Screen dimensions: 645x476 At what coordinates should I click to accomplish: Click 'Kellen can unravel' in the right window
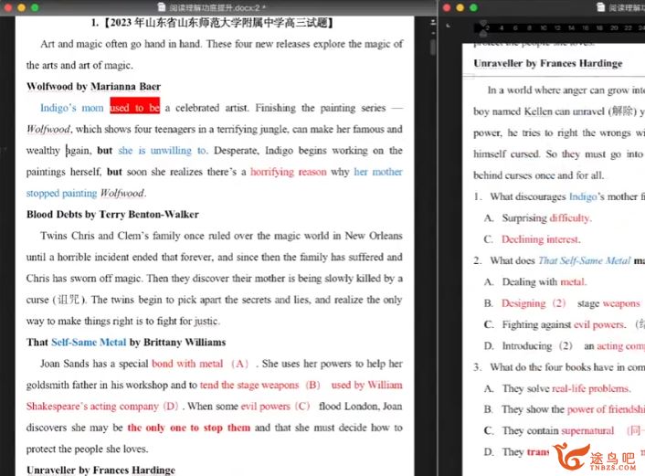(565, 111)
